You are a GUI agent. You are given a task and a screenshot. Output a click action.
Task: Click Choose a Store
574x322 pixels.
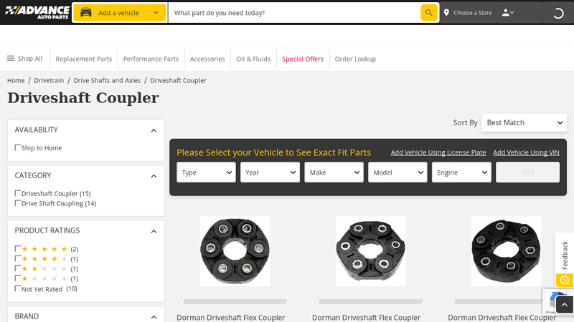point(472,13)
